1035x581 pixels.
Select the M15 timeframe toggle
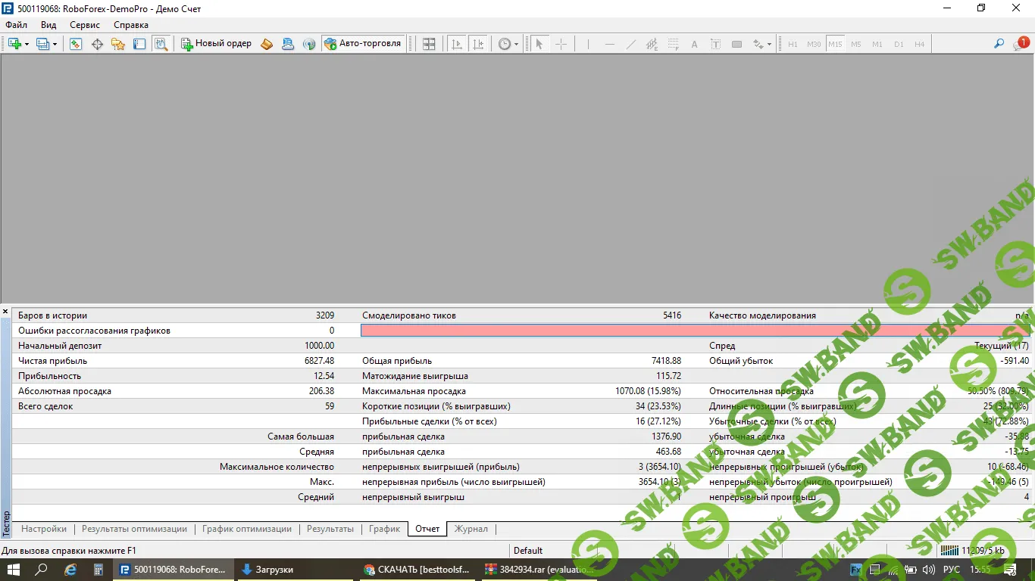[835, 44]
